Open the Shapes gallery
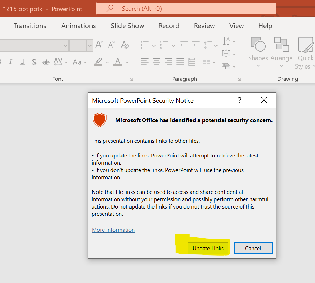315x283 pixels. tap(258, 53)
